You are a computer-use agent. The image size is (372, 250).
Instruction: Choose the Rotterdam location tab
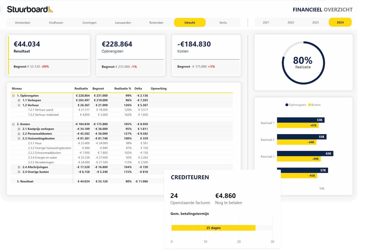pyautogui.click(x=156, y=23)
